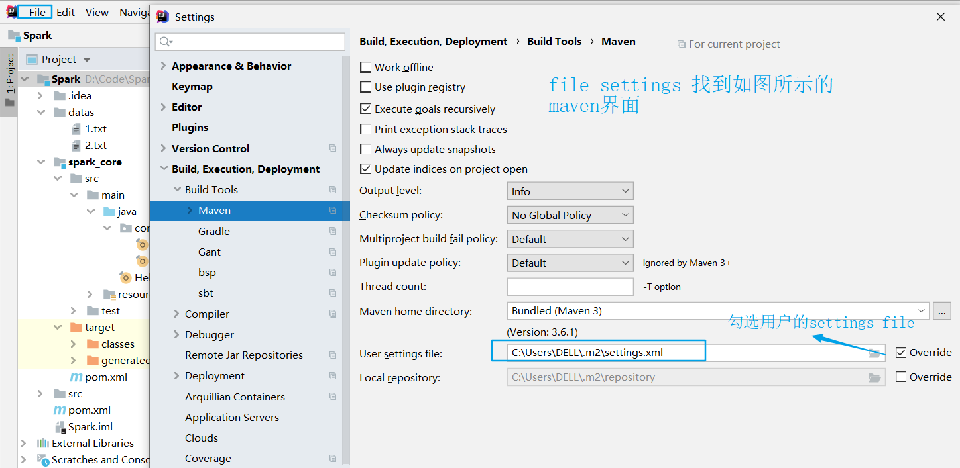The width and height of the screenshot is (960, 468).
Task: Open the File menu
Action: (x=37, y=12)
